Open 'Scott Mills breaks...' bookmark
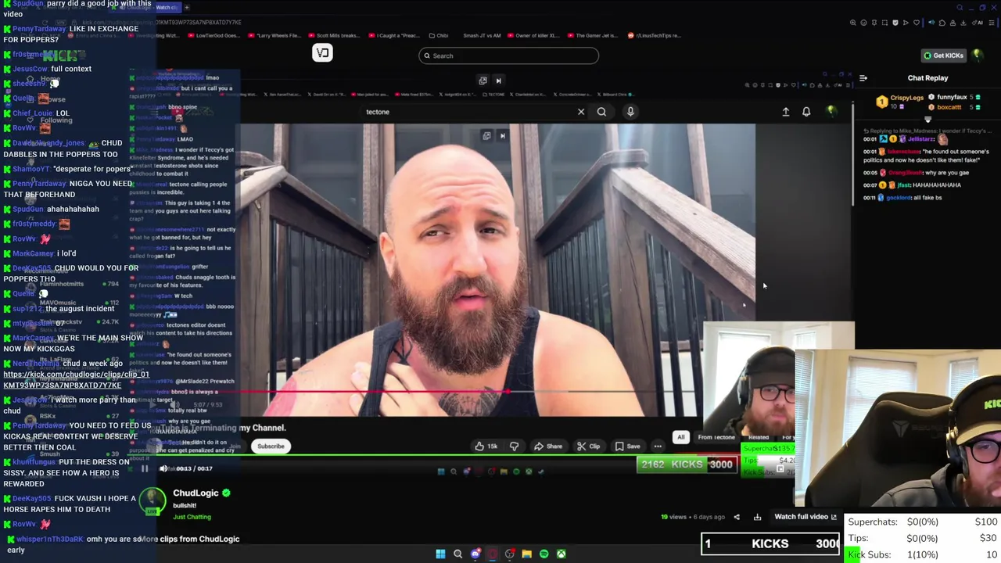Image resolution: width=1001 pixels, height=563 pixels. click(x=334, y=35)
